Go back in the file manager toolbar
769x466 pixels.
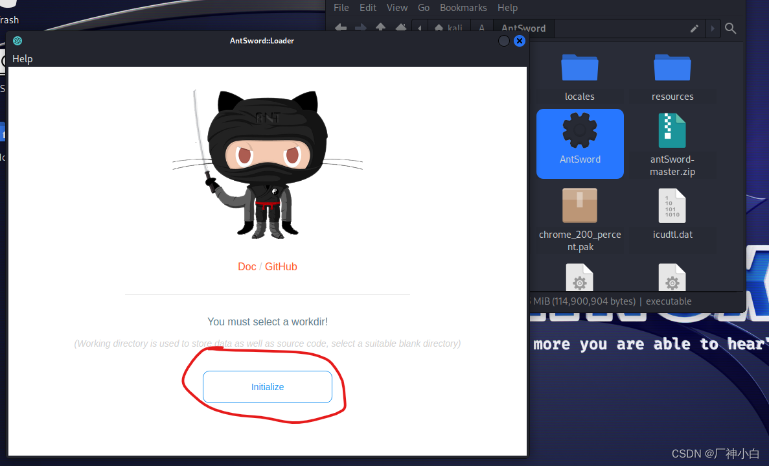pyautogui.click(x=340, y=28)
